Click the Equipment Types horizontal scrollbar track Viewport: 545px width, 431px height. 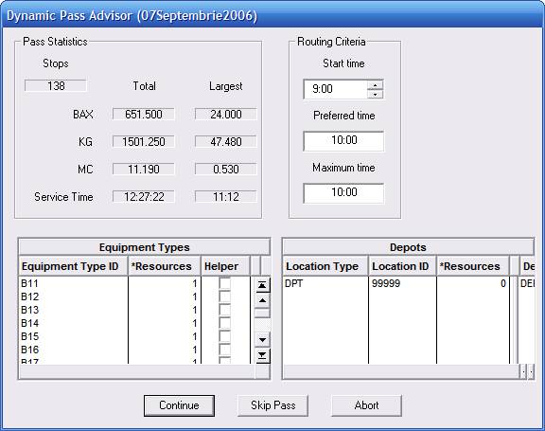pos(137,371)
